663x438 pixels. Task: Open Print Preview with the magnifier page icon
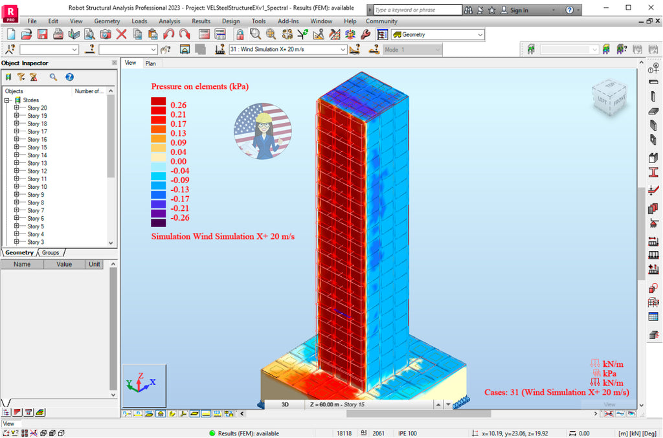pyautogui.click(x=89, y=34)
